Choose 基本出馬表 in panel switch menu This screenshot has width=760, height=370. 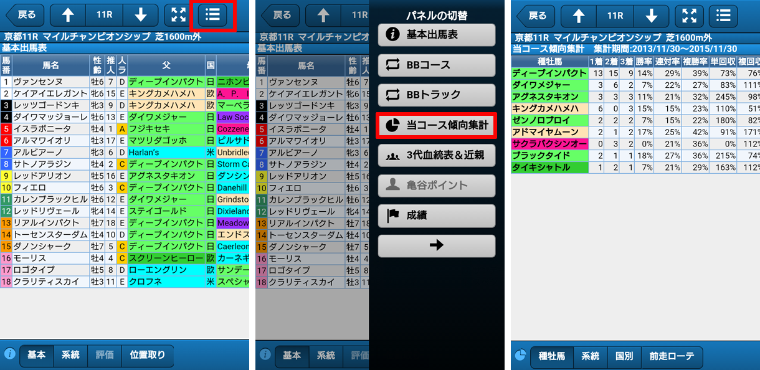coord(436,35)
